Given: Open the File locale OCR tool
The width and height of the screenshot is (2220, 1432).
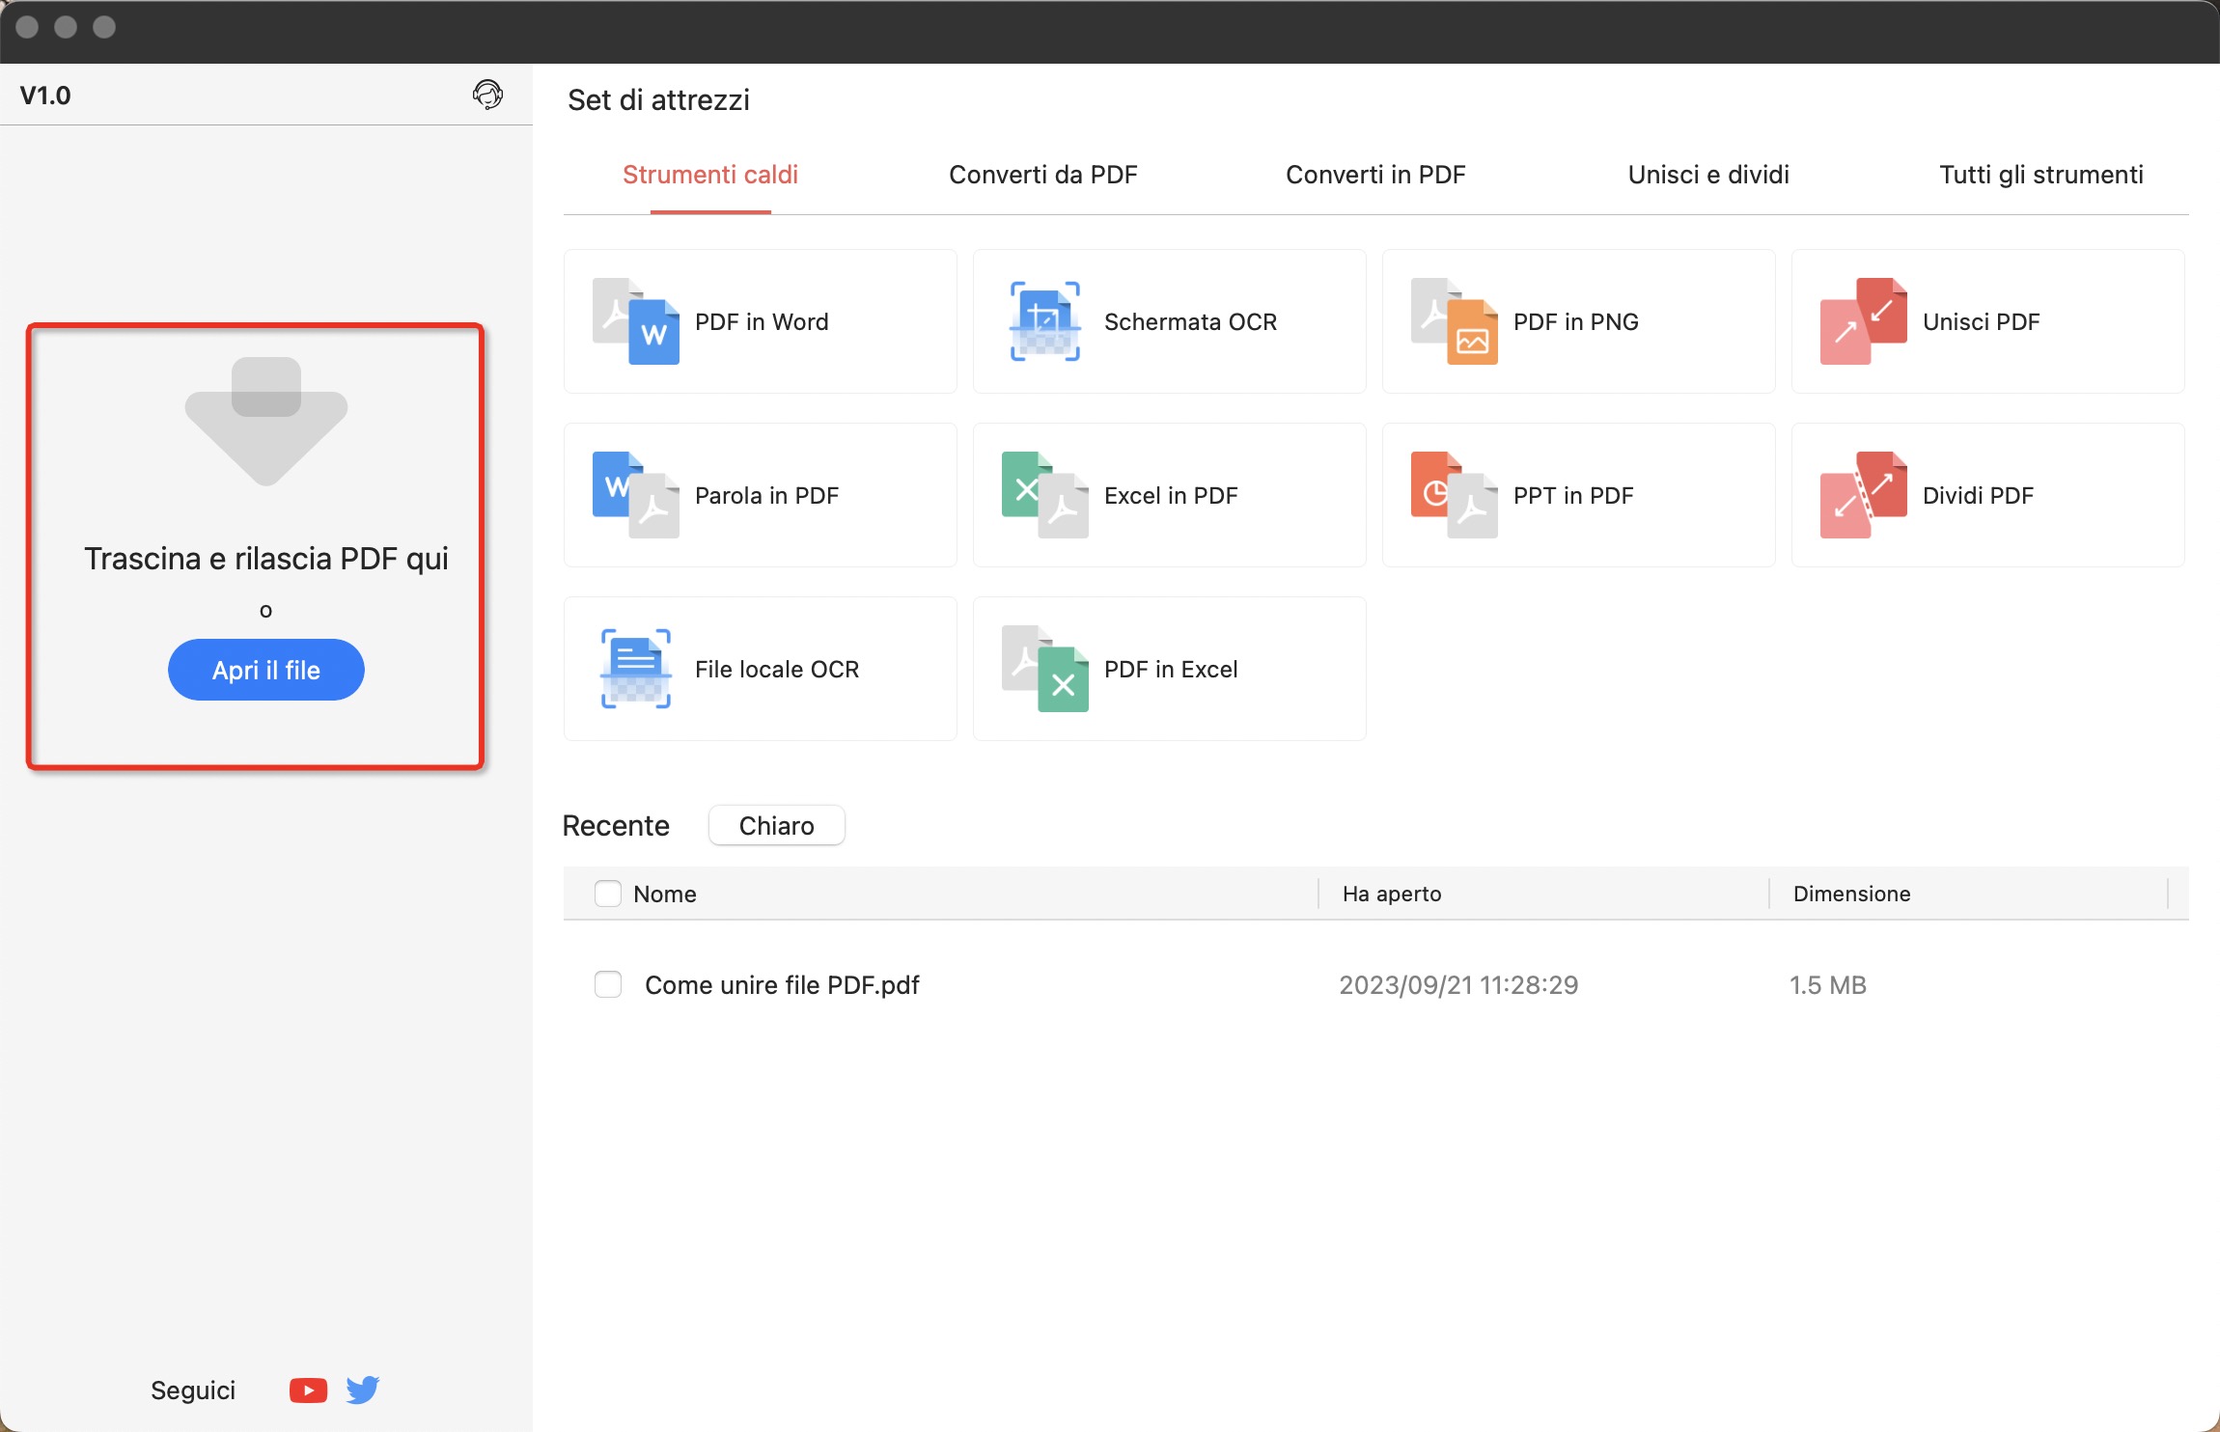Looking at the screenshot, I should tap(760, 669).
